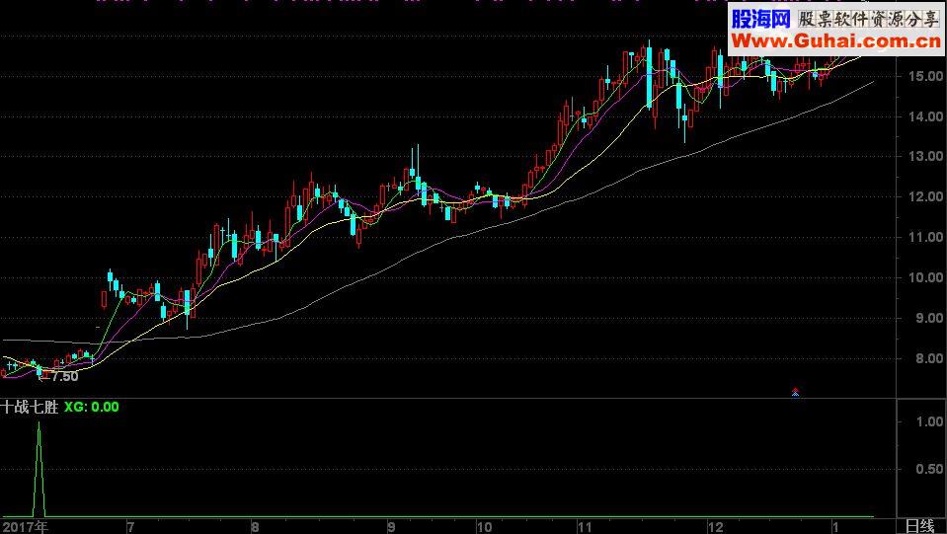This screenshot has height=534, width=947.
Task: Click the XG: 0.00 indicator value
Action: [x=92, y=408]
